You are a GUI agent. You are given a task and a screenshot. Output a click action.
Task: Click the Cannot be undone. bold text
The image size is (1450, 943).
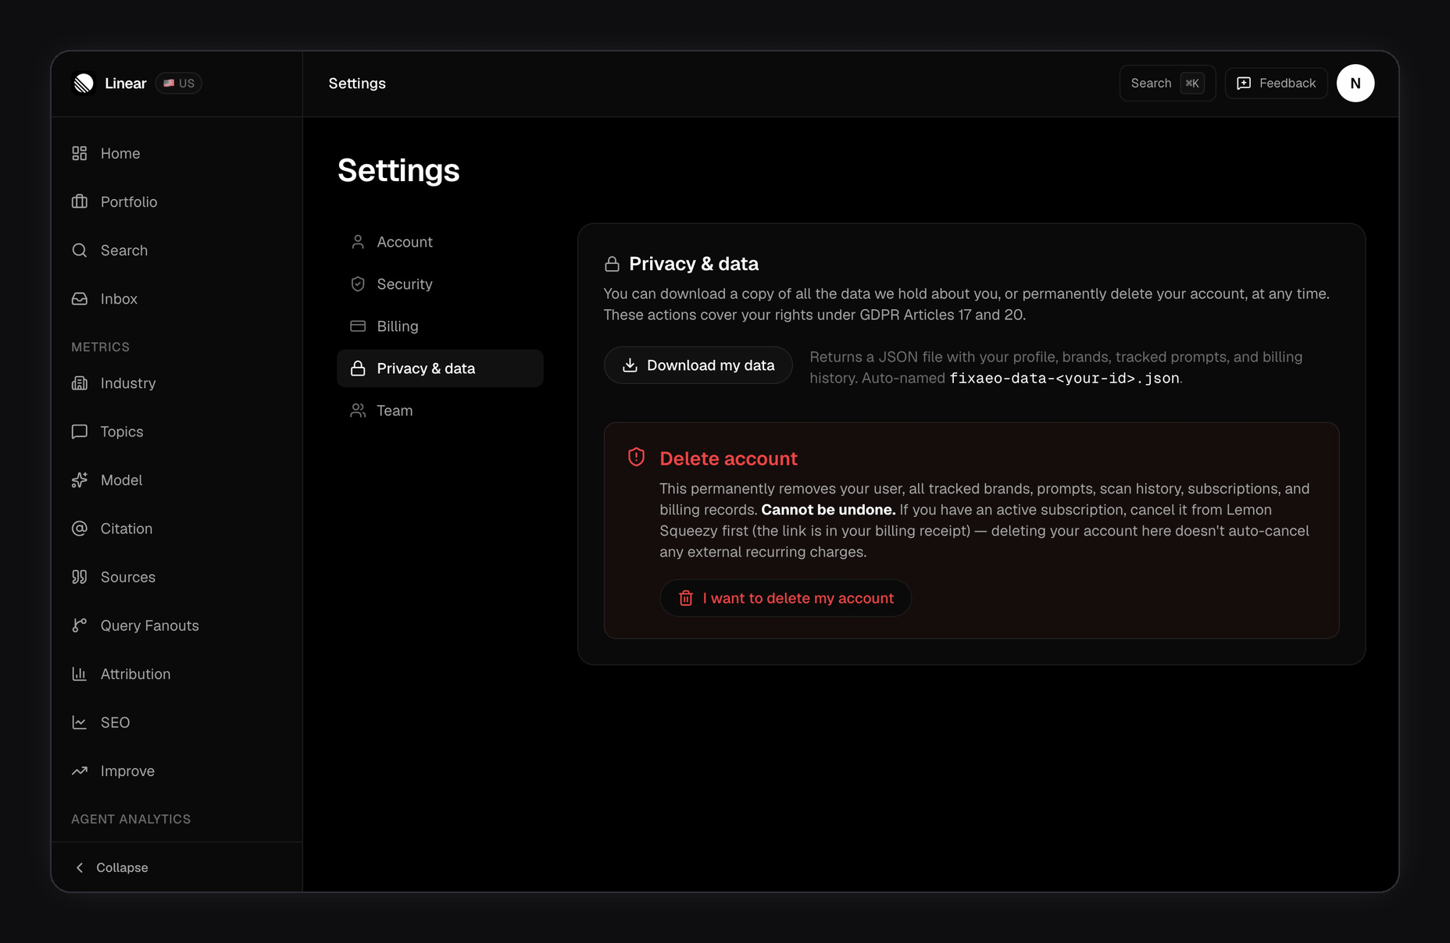point(828,510)
